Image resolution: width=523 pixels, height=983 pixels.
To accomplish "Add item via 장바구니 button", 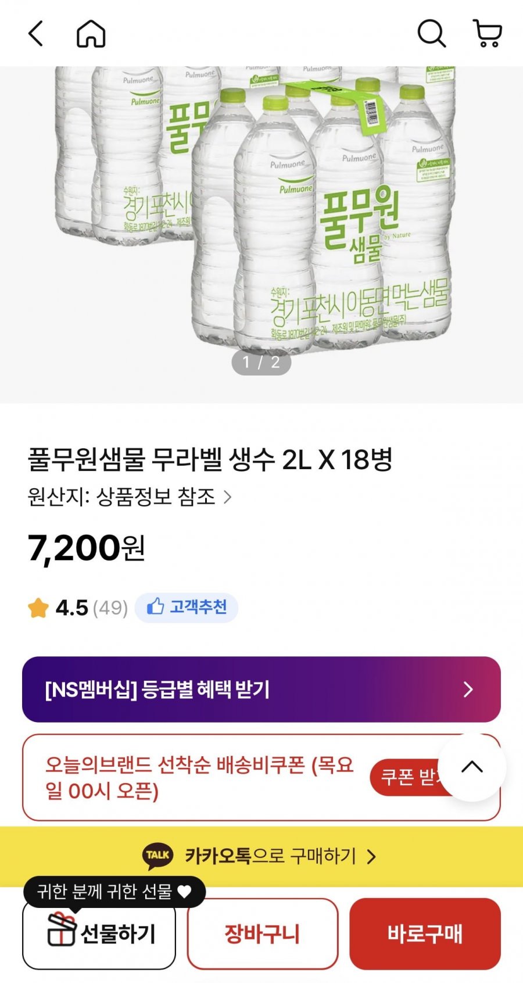I will click(x=262, y=934).
